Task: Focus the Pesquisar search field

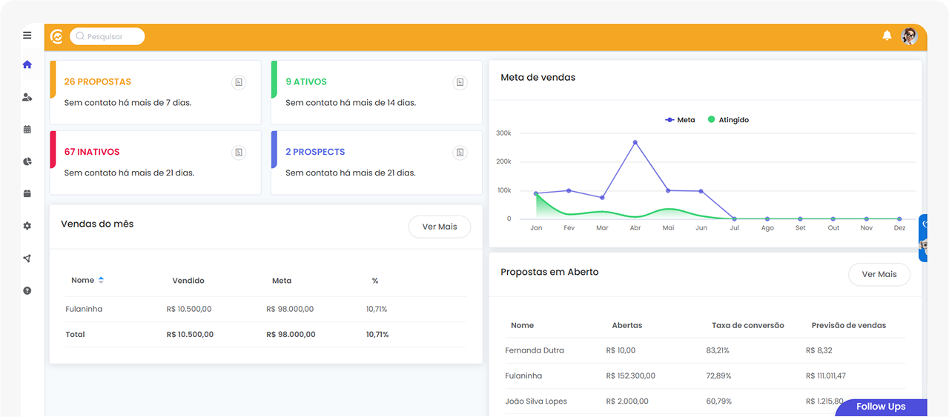Action: (108, 36)
